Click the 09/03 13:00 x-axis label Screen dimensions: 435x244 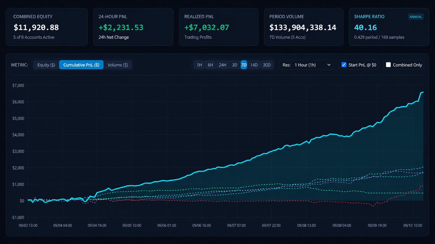28,226
